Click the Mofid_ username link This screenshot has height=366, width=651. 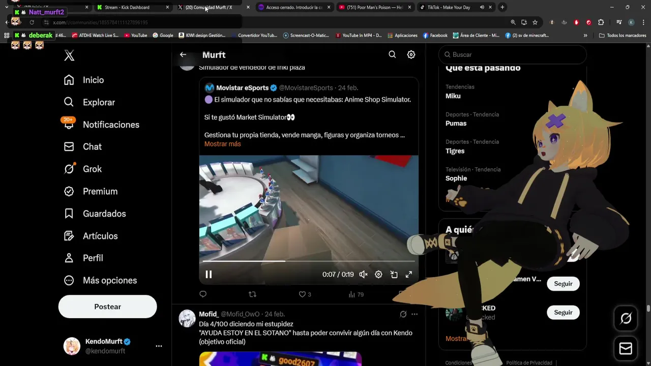click(x=240, y=314)
